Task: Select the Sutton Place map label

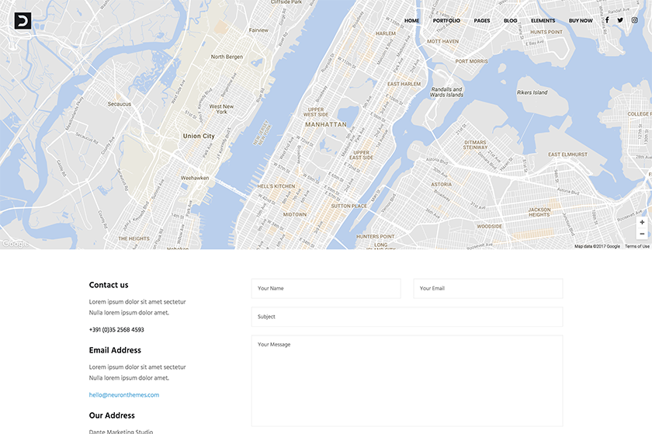Action: coord(349,206)
